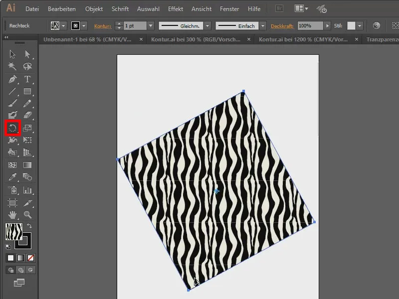Enable Draw Inside mode
This screenshot has width=399, height=299.
[30, 270]
